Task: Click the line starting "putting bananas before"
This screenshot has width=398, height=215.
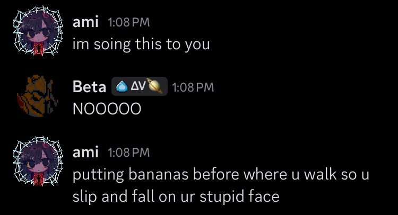Action: click(221, 175)
